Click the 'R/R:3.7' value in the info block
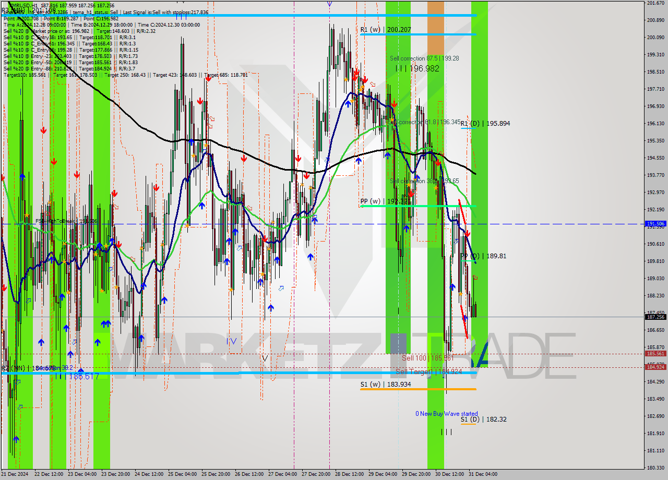The width and height of the screenshot is (668, 480). point(127,69)
